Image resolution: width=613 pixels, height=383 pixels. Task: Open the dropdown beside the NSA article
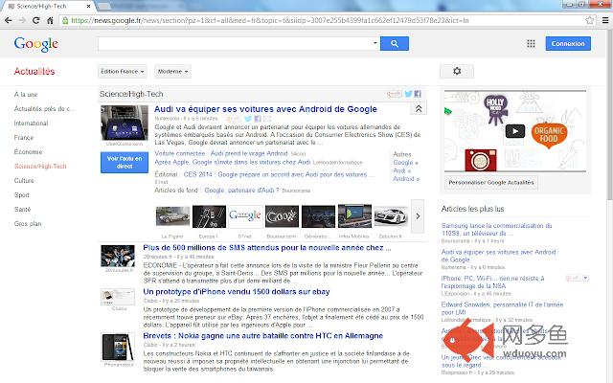[585, 278]
